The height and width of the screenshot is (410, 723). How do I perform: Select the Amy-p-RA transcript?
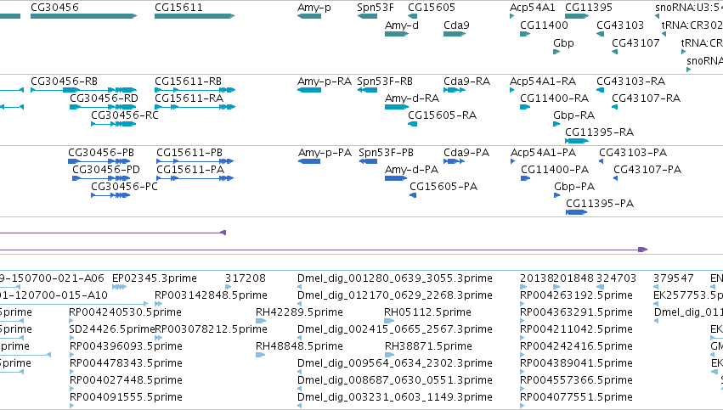309,90
